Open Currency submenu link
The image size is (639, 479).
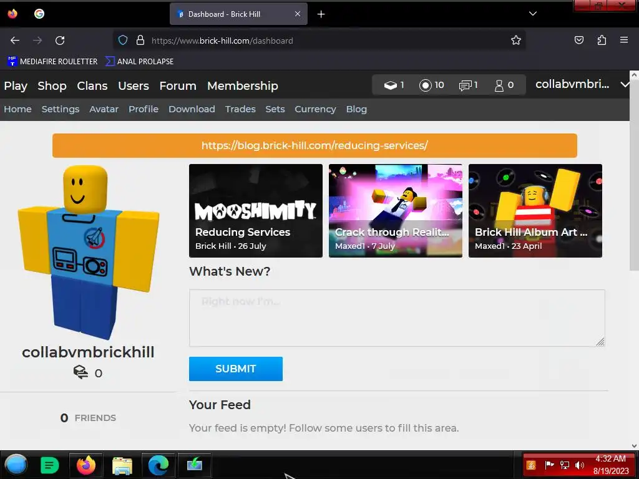(315, 109)
